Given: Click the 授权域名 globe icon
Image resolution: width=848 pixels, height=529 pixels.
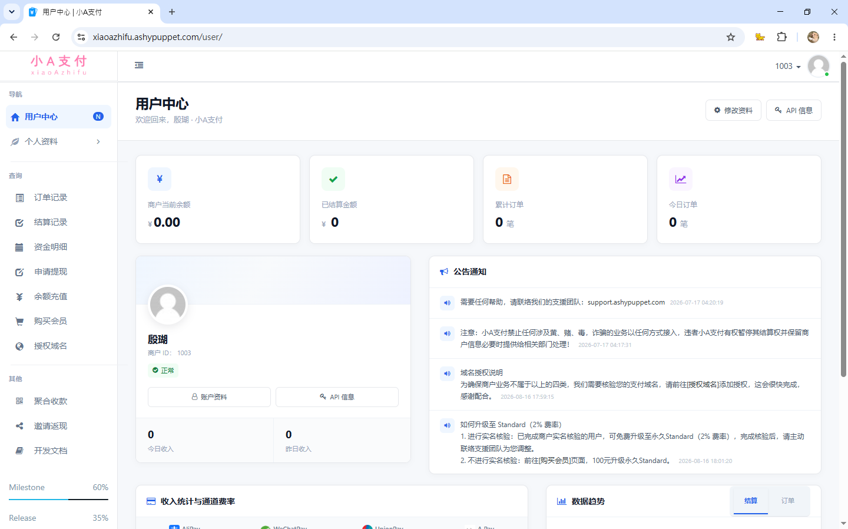Looking at the screenshot, I should click(x=19, y=346).
